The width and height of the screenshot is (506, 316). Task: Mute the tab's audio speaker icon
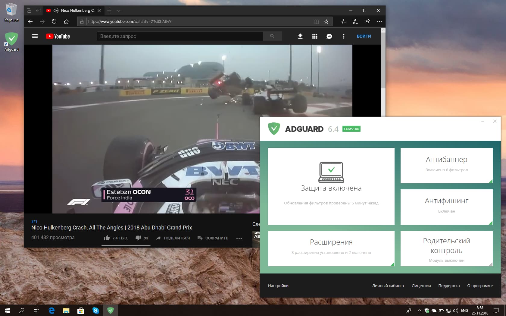click(56, 11)
